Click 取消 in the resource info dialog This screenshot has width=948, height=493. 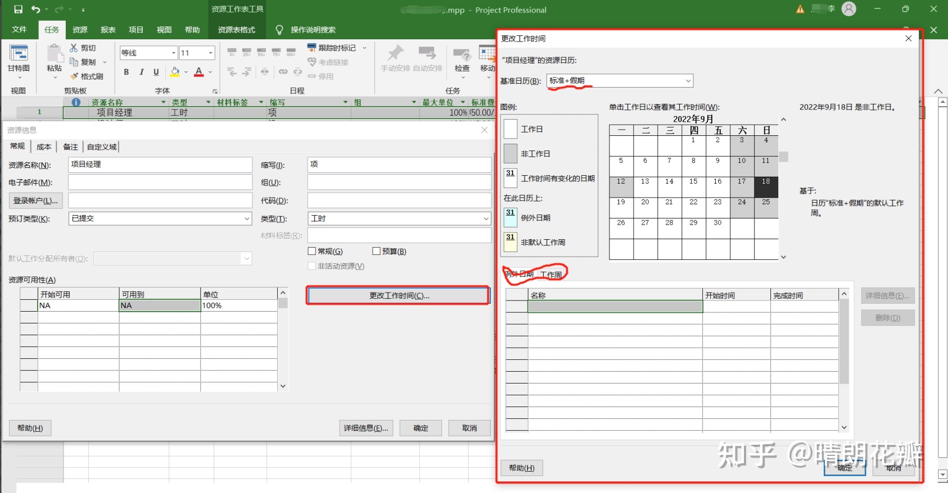[470, 428]
